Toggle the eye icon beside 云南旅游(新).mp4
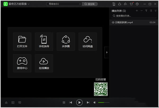159x108 pixels. 113,22
